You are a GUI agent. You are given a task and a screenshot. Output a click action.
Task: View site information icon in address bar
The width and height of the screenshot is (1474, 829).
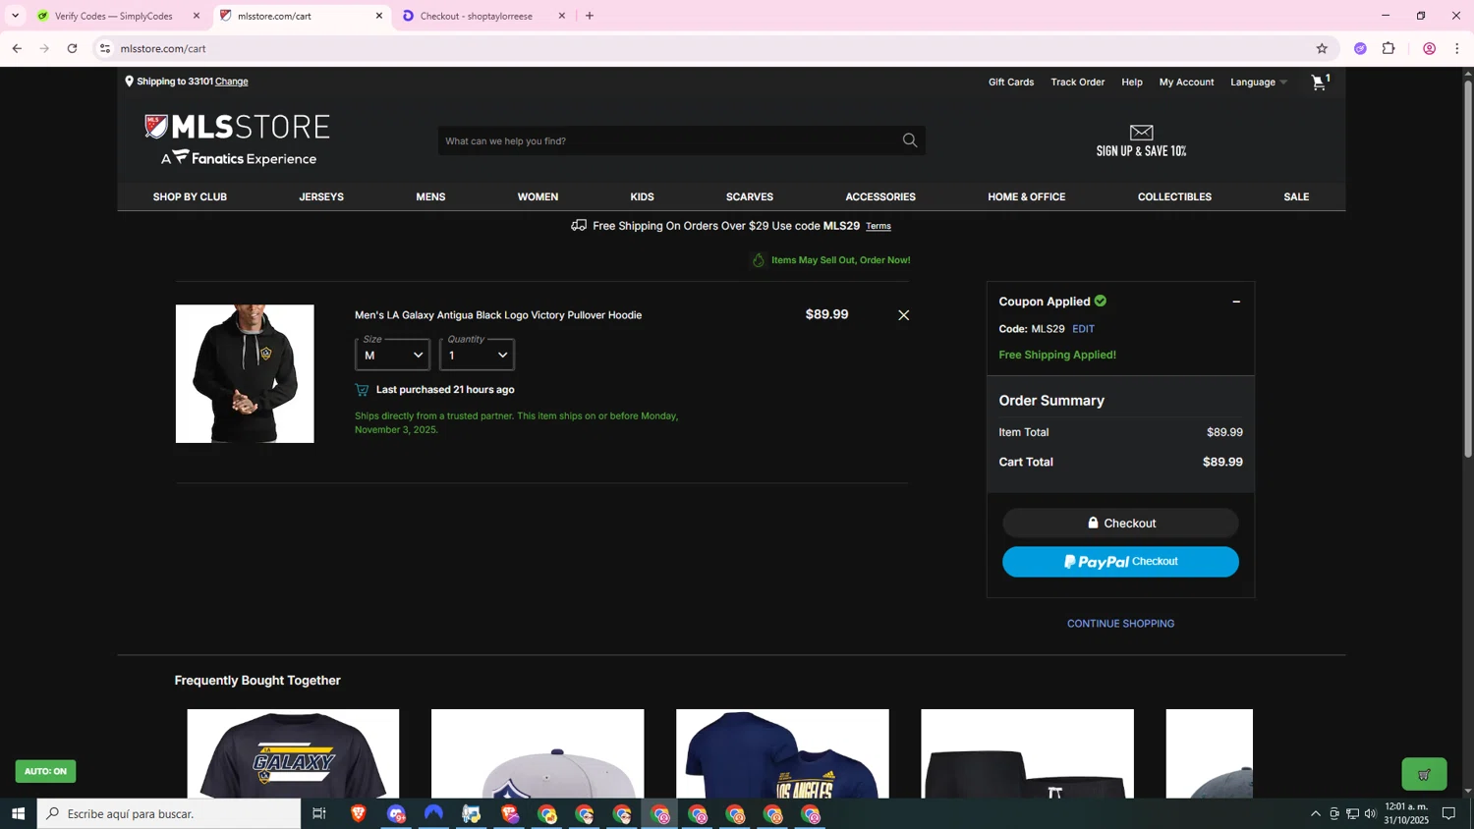point(105,48)
